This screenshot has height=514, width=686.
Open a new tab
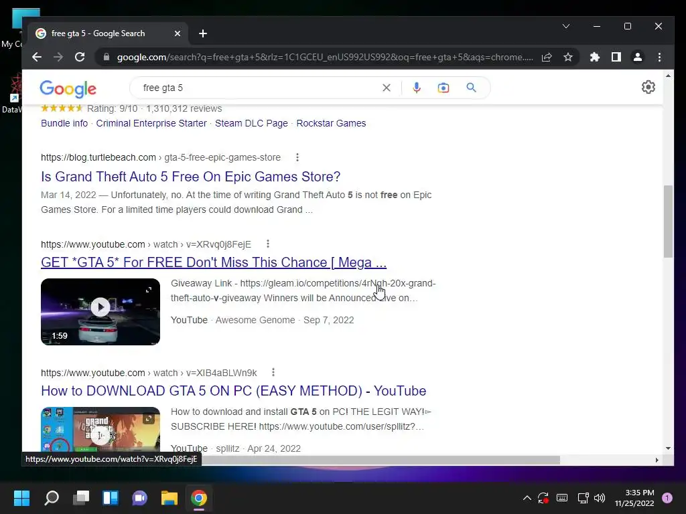click(203, 33)
